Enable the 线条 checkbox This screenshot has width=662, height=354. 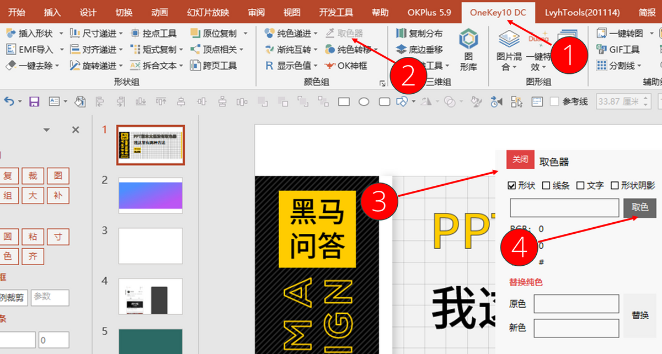pyautogui.click(x=546, y=186)
